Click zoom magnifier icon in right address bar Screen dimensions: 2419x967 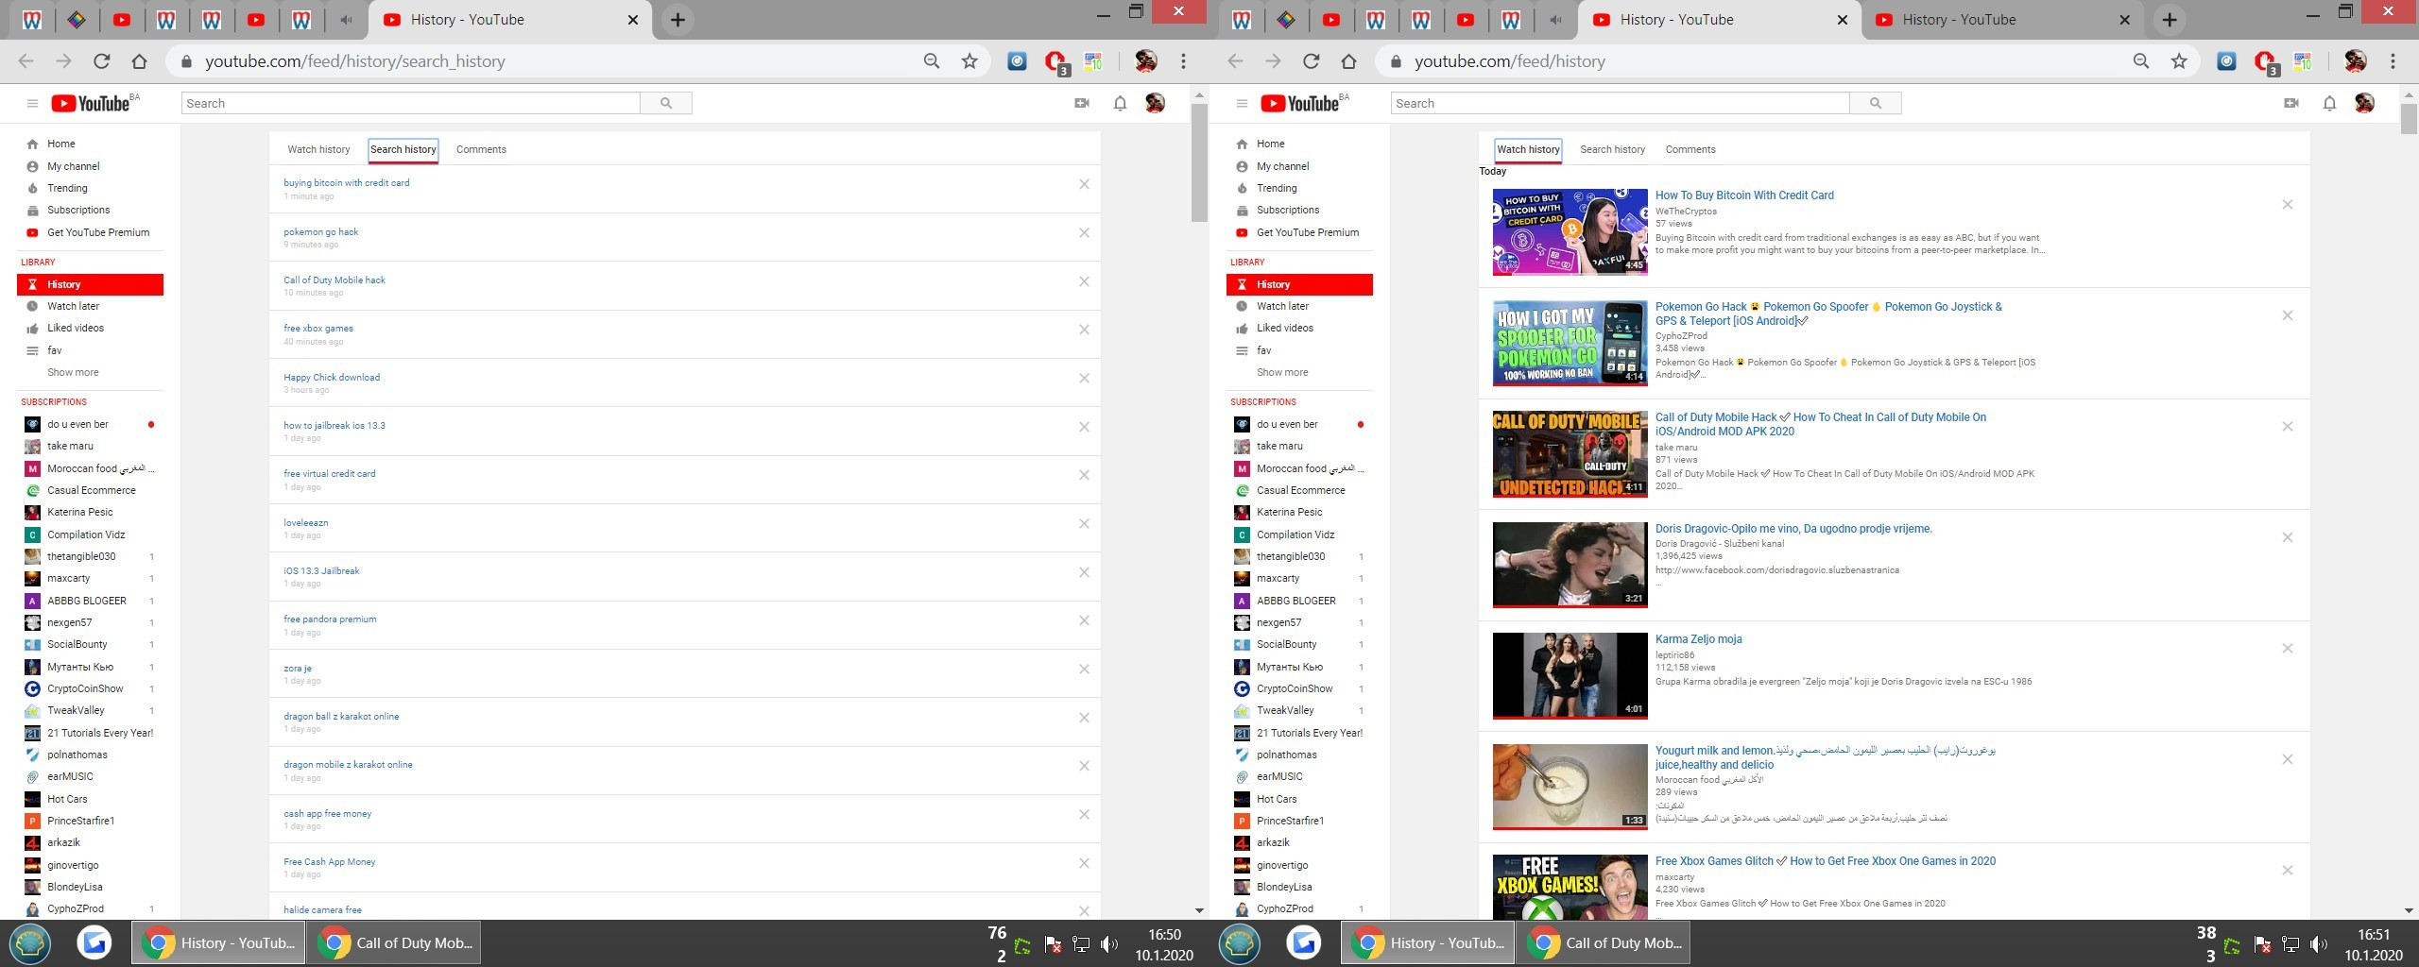[x=2141, y=61]
